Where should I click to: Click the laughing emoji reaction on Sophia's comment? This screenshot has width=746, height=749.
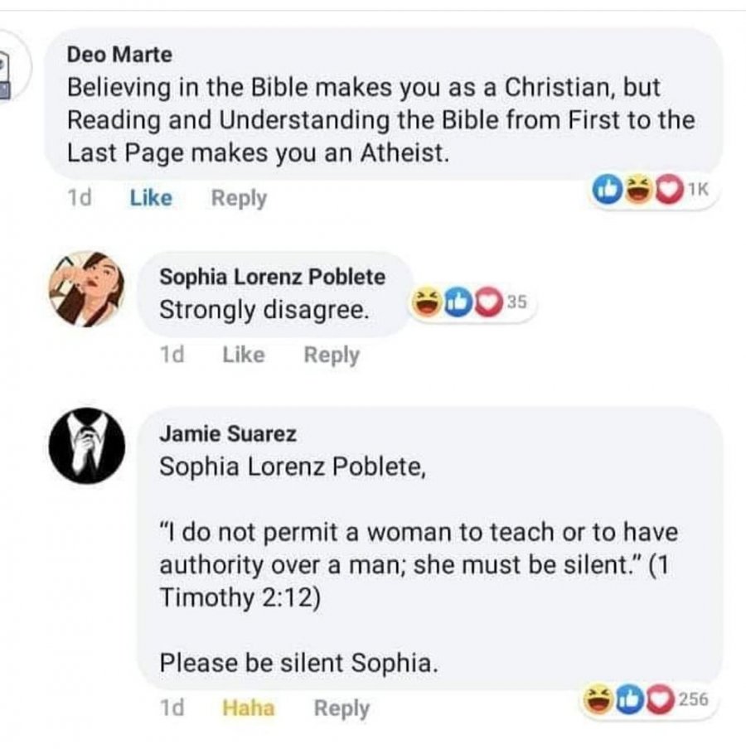(x=428, y=304)
